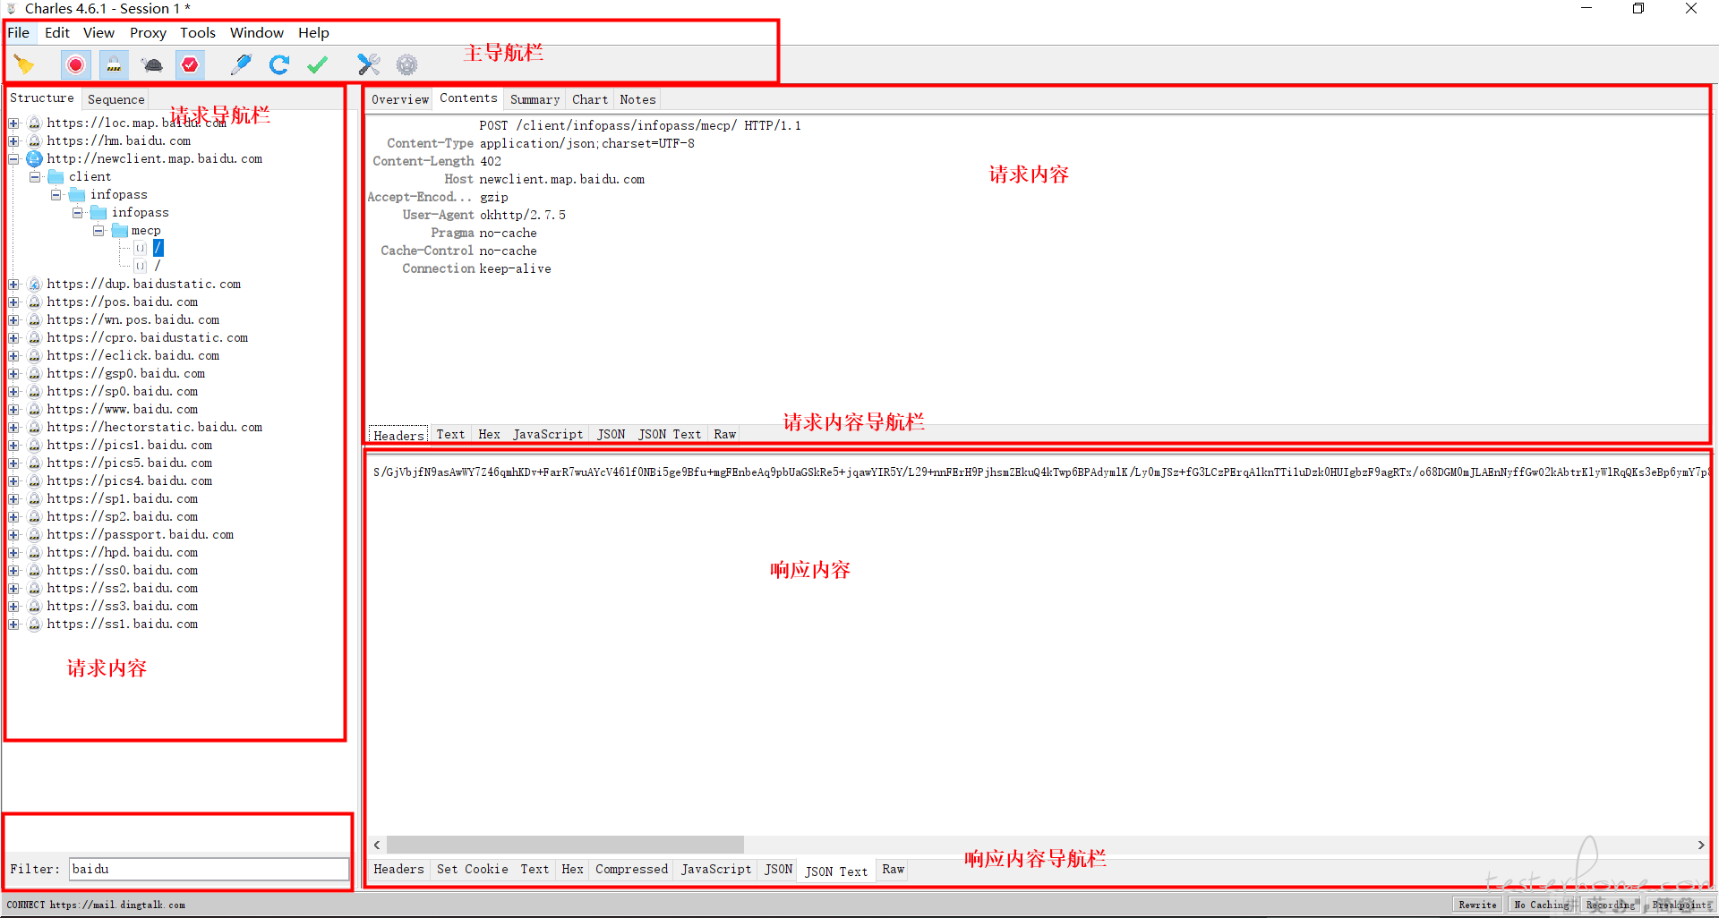Image resolution: width=1719 pixels, height=918 pixels.
Task: Click scrollbar right arrow
Action: click(1700, 845)
